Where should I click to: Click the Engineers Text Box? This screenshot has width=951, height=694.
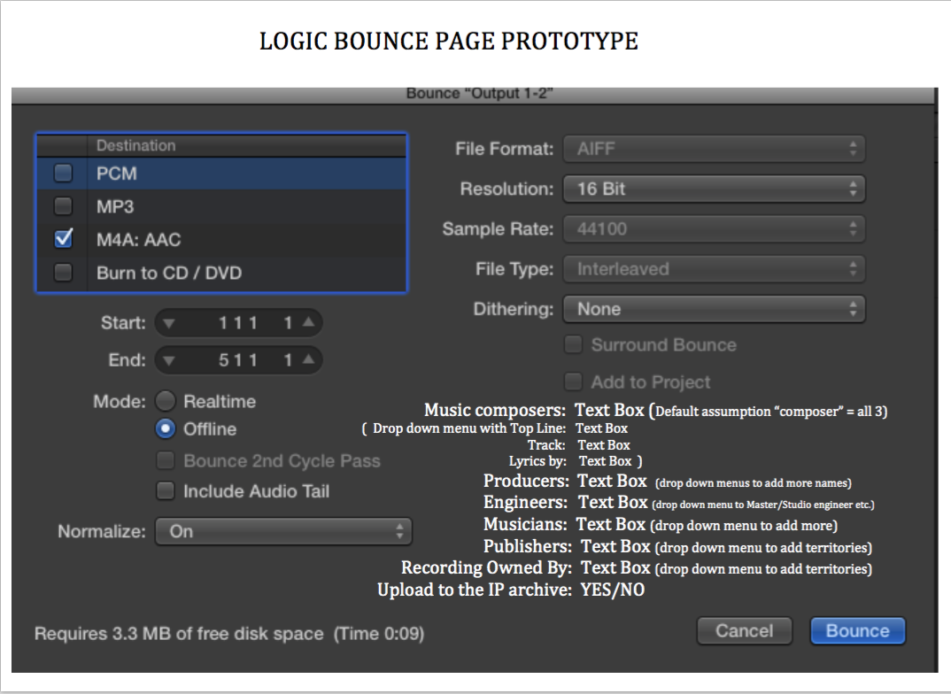click(613, 502)
